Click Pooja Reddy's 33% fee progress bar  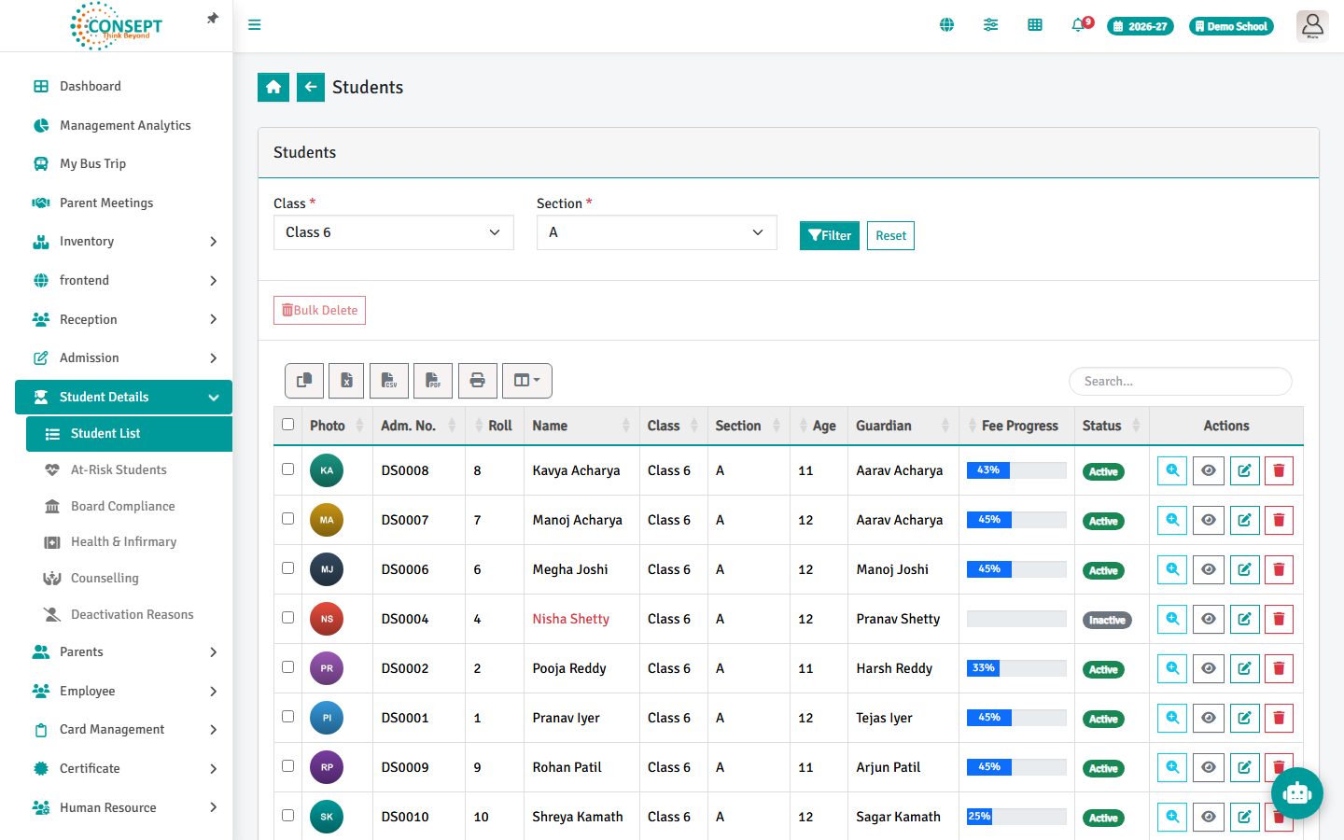[1016, 668]
